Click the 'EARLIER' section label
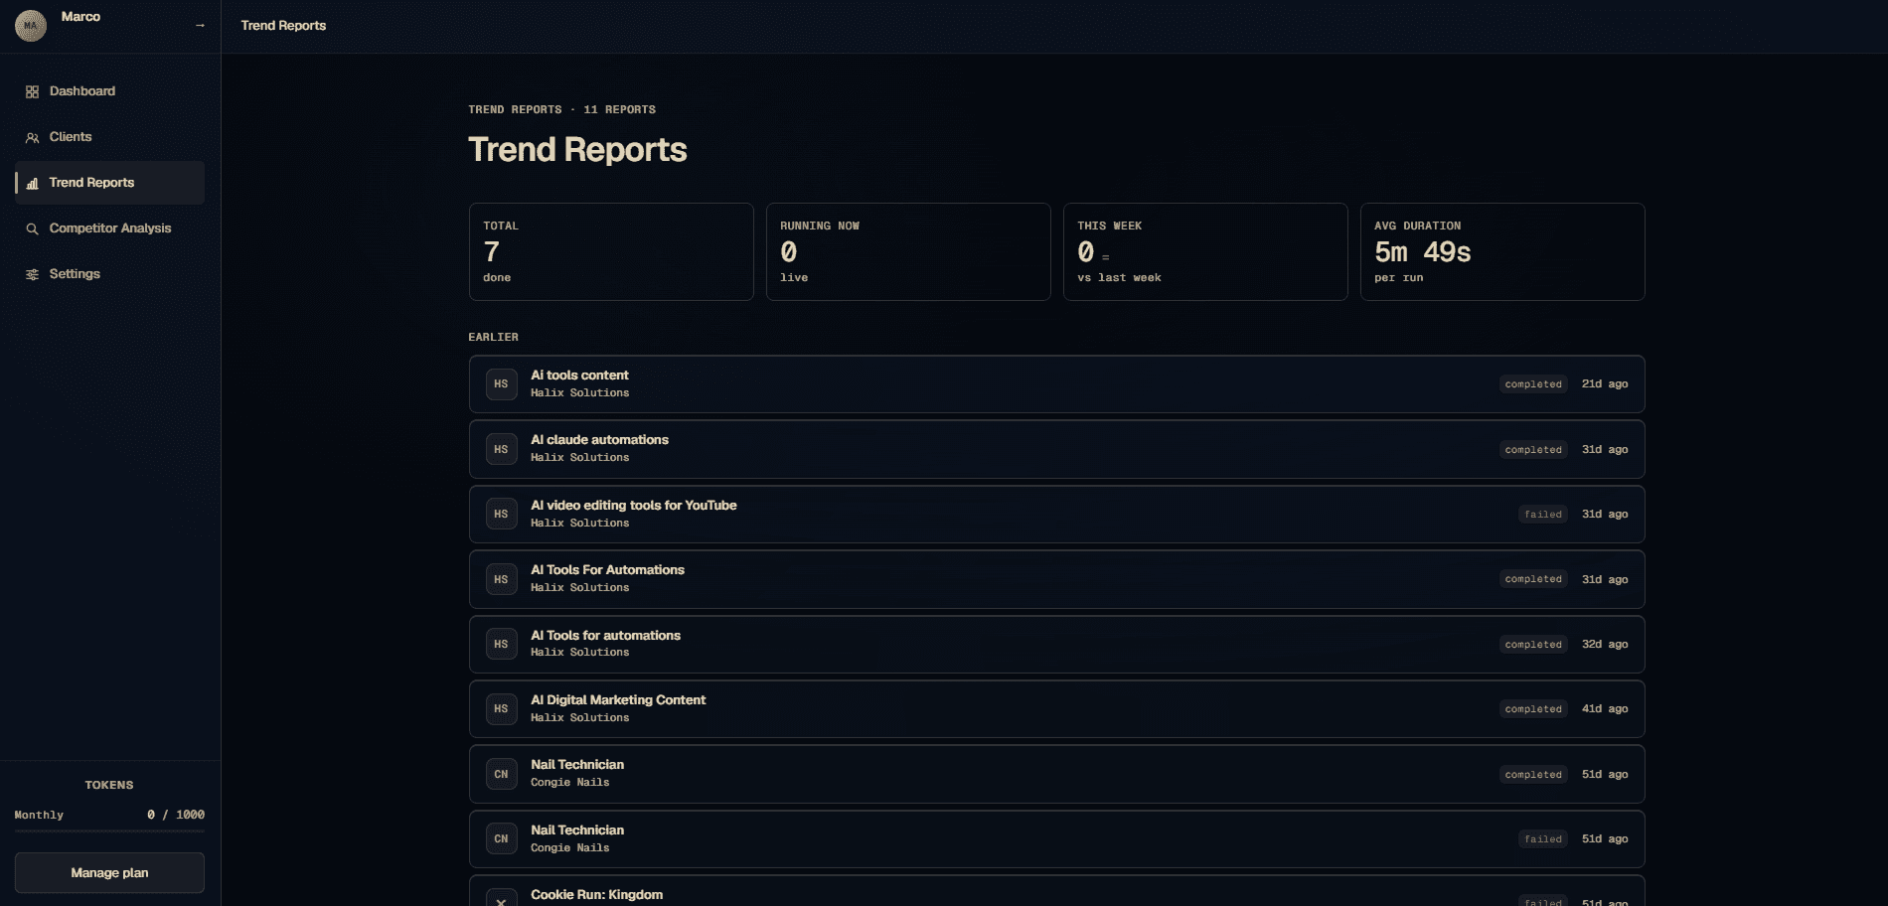 coord(494,338)
